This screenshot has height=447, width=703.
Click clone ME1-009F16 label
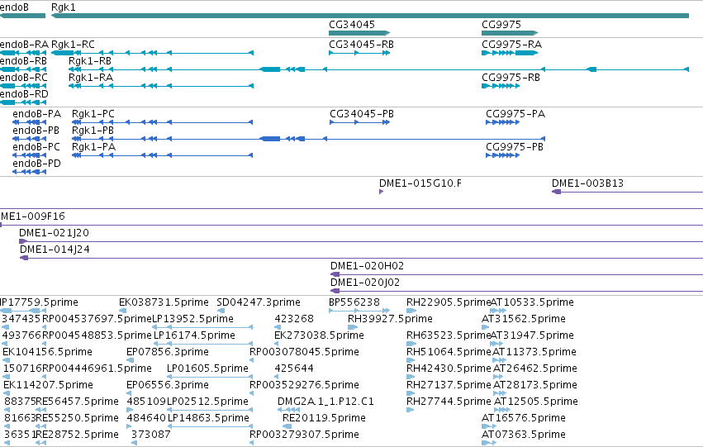33,216
